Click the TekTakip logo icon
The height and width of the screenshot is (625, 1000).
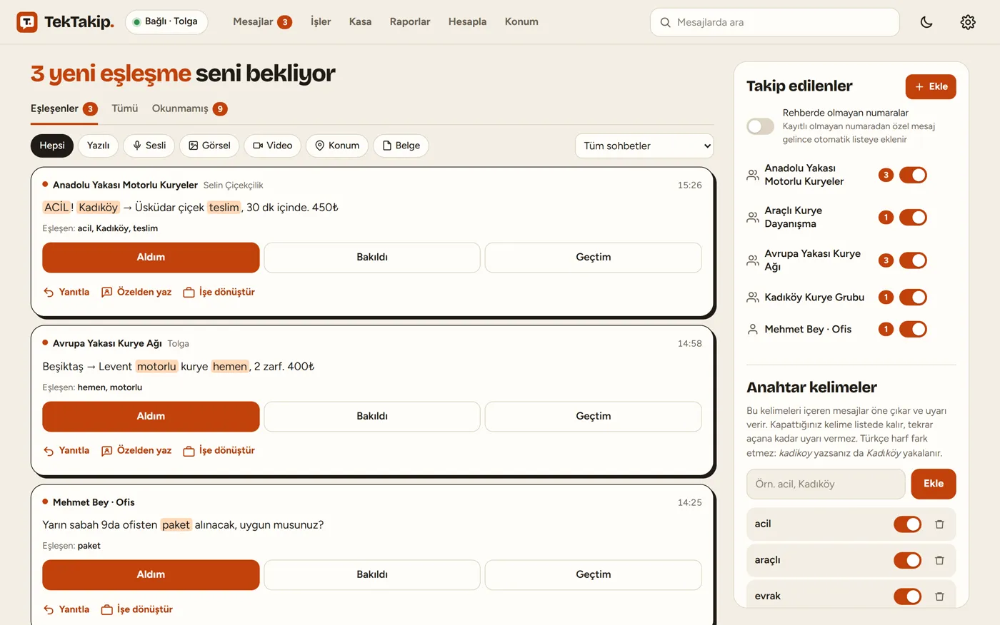27,22
